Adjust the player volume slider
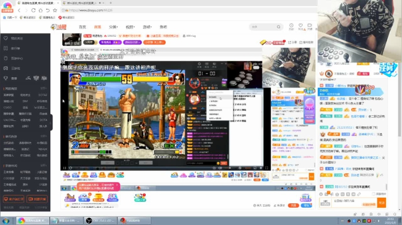Screen dimensions: 402x225 (231, 168)
